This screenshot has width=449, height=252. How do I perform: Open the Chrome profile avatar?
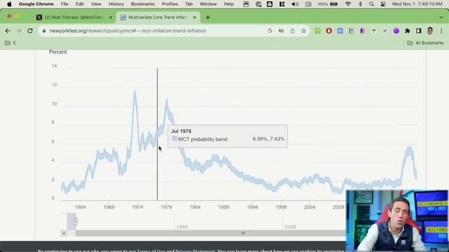click(x=430, y=31)
